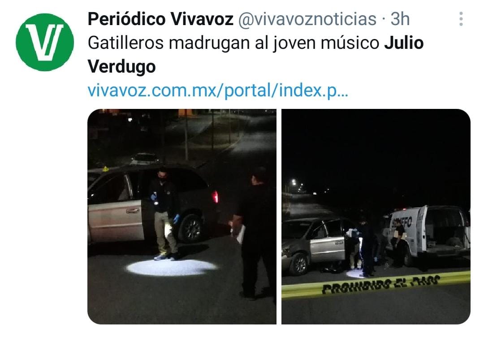This screenshot has width=484, height=337.
Task: Click the word músico in tweet
Action: pyautogui.click(x=350, y=43)
